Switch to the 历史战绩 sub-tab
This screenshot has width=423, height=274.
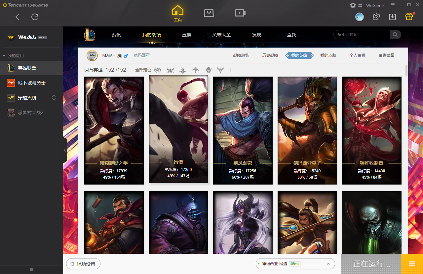(270, 55)
